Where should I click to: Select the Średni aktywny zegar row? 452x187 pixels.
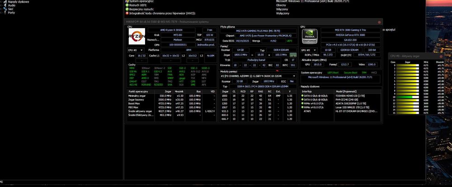[171, 111]
